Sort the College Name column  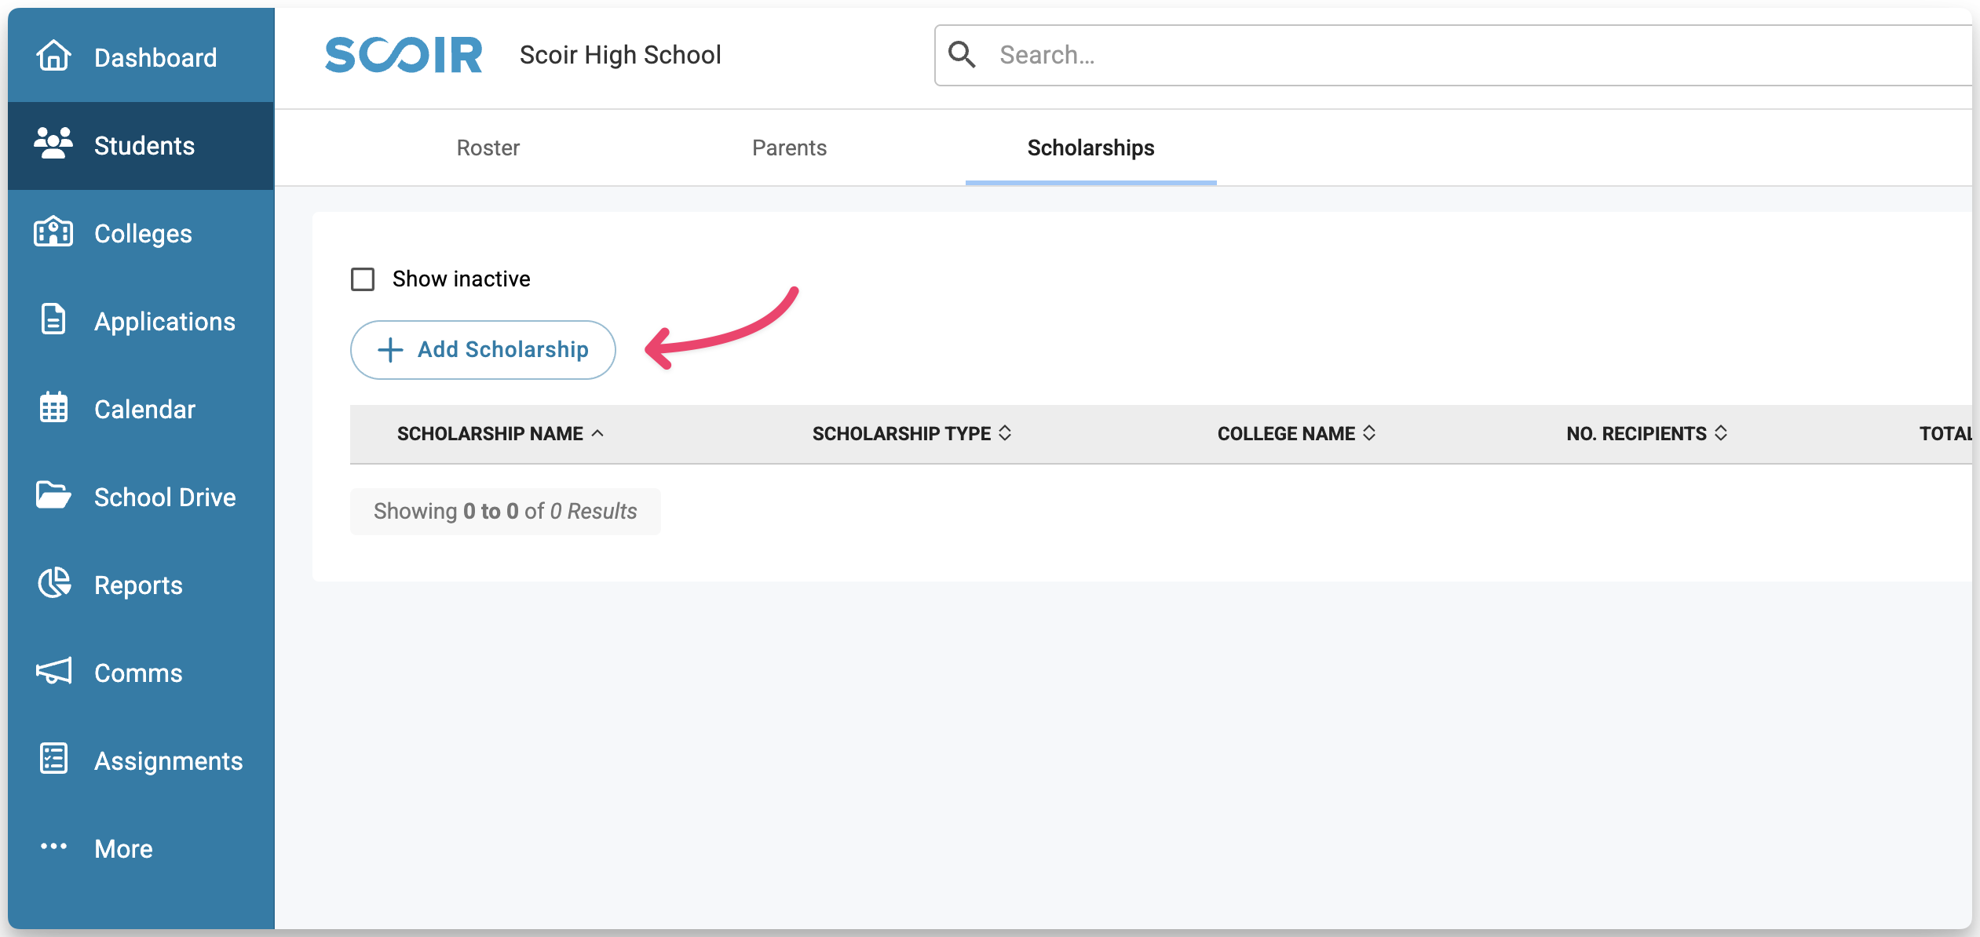1369,433
